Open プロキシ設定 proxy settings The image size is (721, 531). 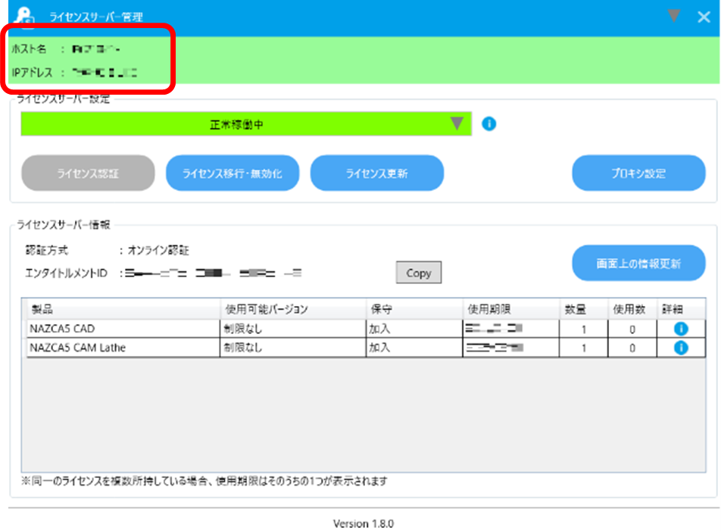[638, 173]
